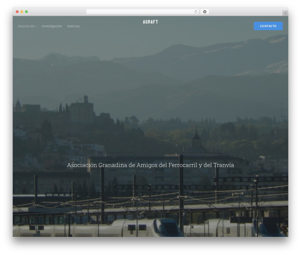The height and width of the screenshot is (255, 301).
Task: Click the red close window button
Action: [17, 11]
